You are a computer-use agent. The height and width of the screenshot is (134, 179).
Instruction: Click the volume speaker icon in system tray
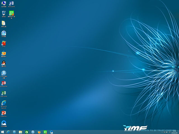pos(166,132)
